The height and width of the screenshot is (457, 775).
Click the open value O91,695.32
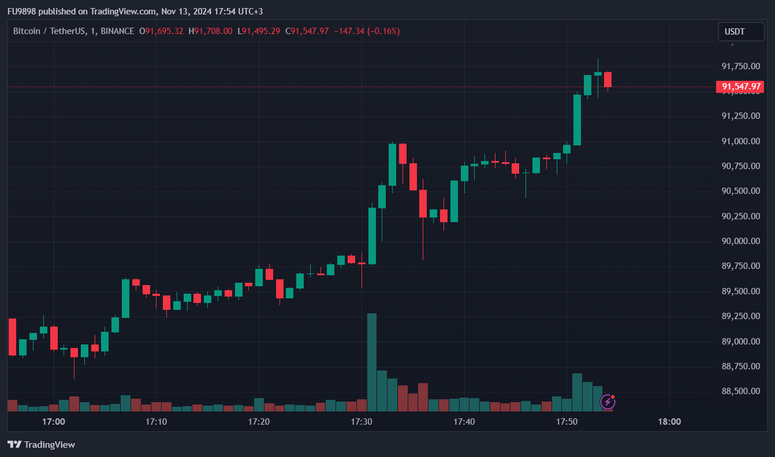[x=162, y=31]
